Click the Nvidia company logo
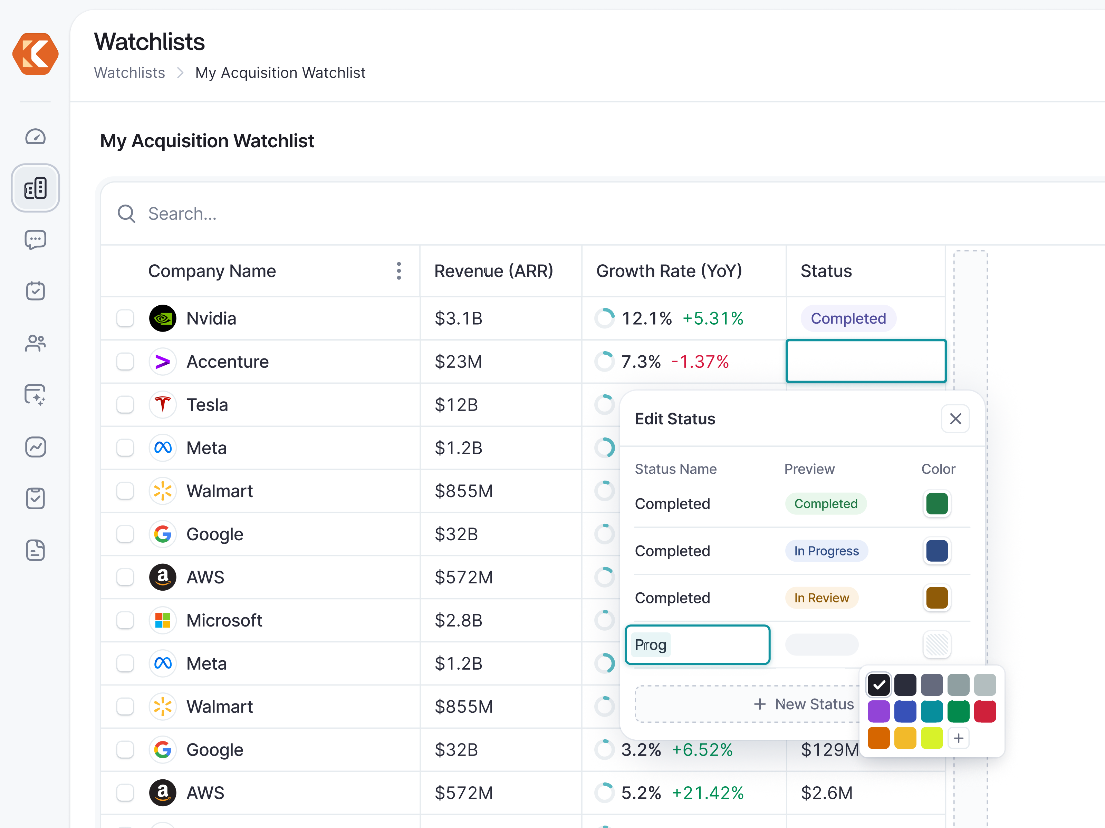 (x=163, y=318)
